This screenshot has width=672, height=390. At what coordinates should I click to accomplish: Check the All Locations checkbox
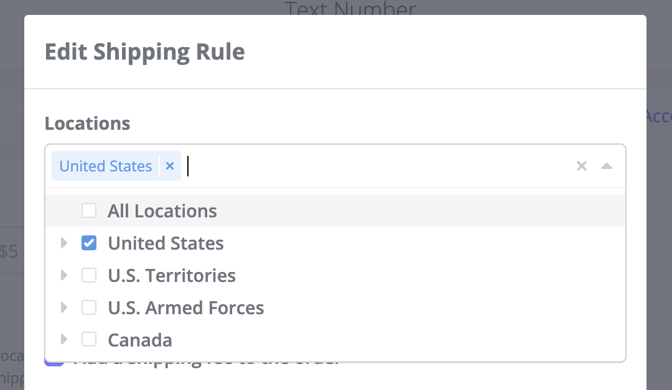click(x=89, y=211)
